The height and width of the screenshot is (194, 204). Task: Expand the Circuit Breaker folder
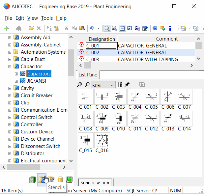pos(10,96)
